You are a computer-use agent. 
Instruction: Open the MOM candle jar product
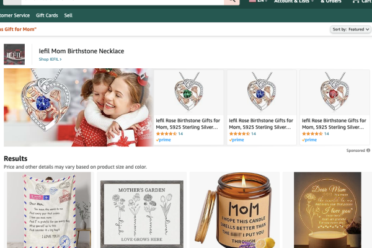(x=235, y=210)
